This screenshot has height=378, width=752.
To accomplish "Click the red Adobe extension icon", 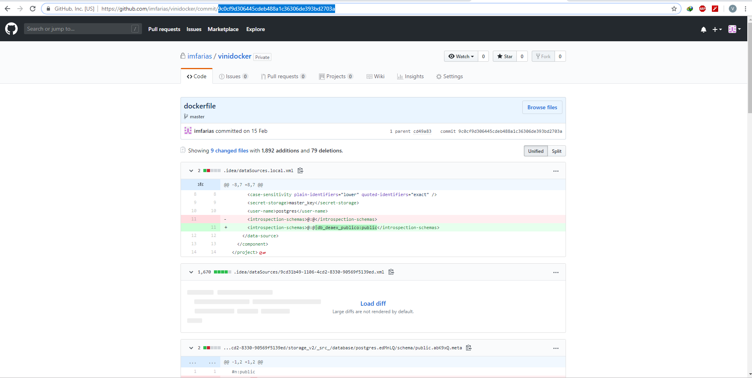I will tap(715, 9).
